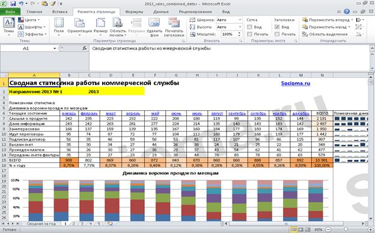This screenshot has height=233, width=375.
Task: Click the январь month link
Action: (x=69, y=114)
